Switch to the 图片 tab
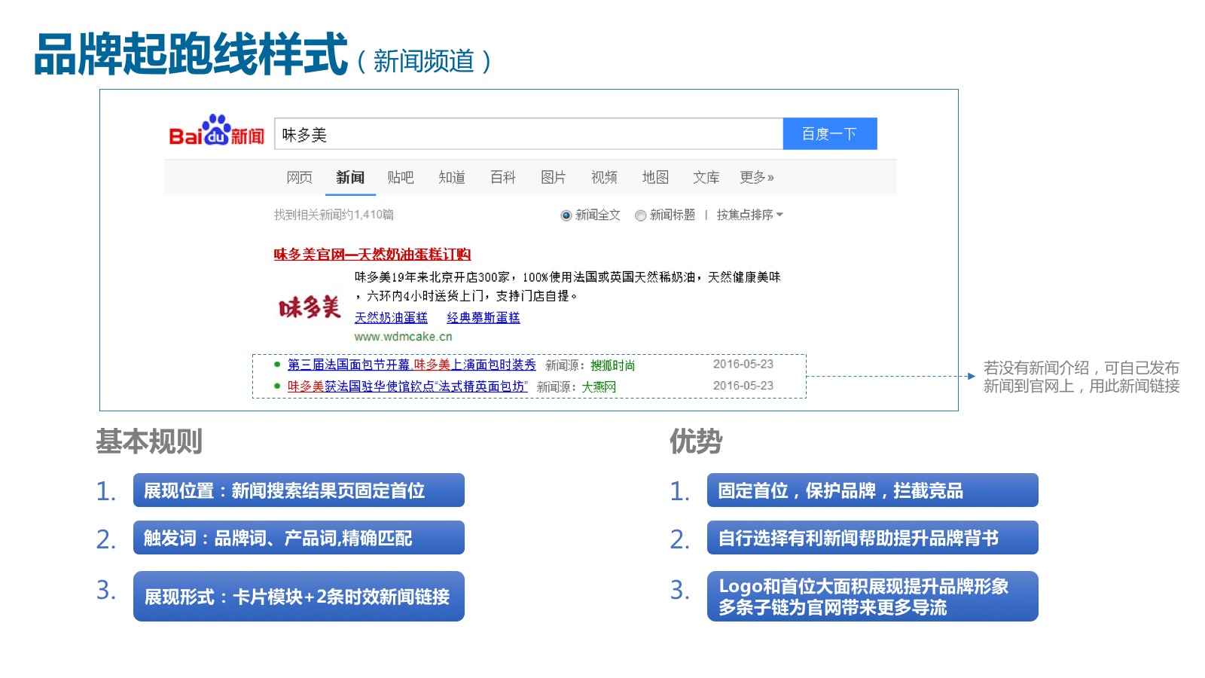The image size is (1205, 678). tap(554, 177)
